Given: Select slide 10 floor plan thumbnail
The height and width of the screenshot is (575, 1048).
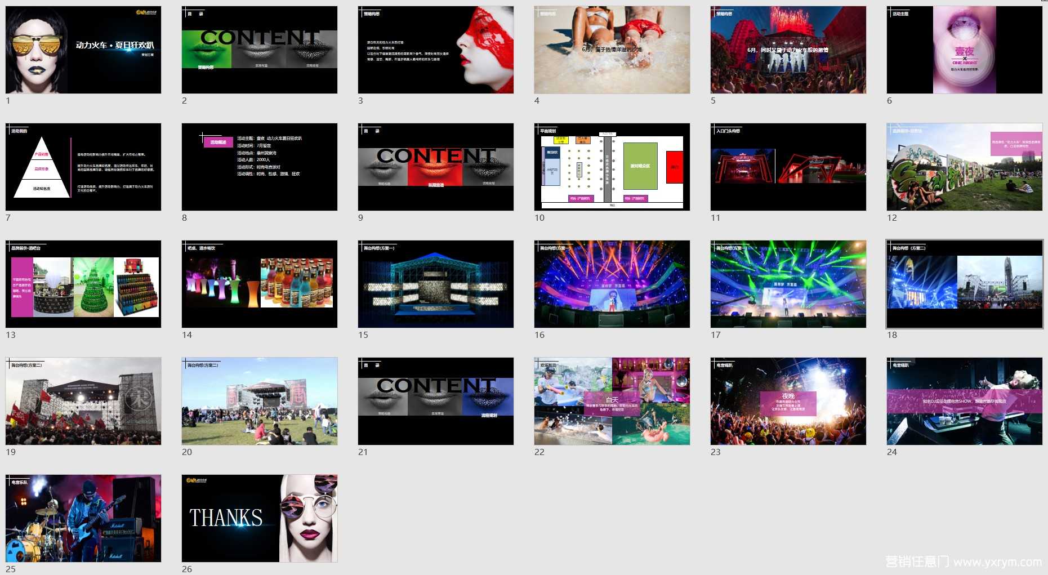Looking at the screenshot, I should 612,167.
